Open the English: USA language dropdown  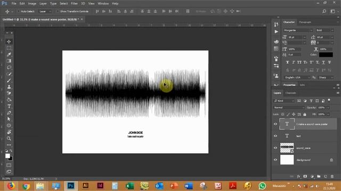pyautogui.click(x=297, y=77)
